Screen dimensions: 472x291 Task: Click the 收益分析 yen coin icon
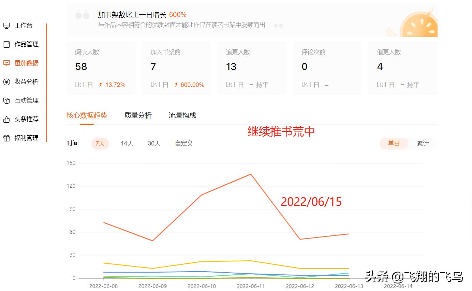pos(6,82)
